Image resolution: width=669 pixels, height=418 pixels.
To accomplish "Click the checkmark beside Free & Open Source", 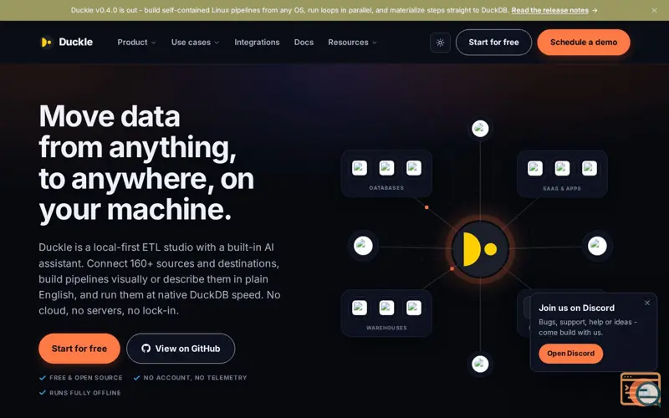I will click(x=43, y=378).
